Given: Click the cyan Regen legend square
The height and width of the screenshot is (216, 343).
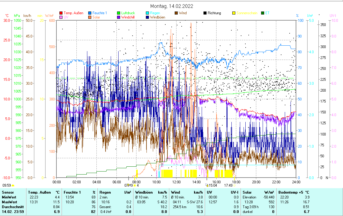Looking at the screenshot, I should pos(147,13).
